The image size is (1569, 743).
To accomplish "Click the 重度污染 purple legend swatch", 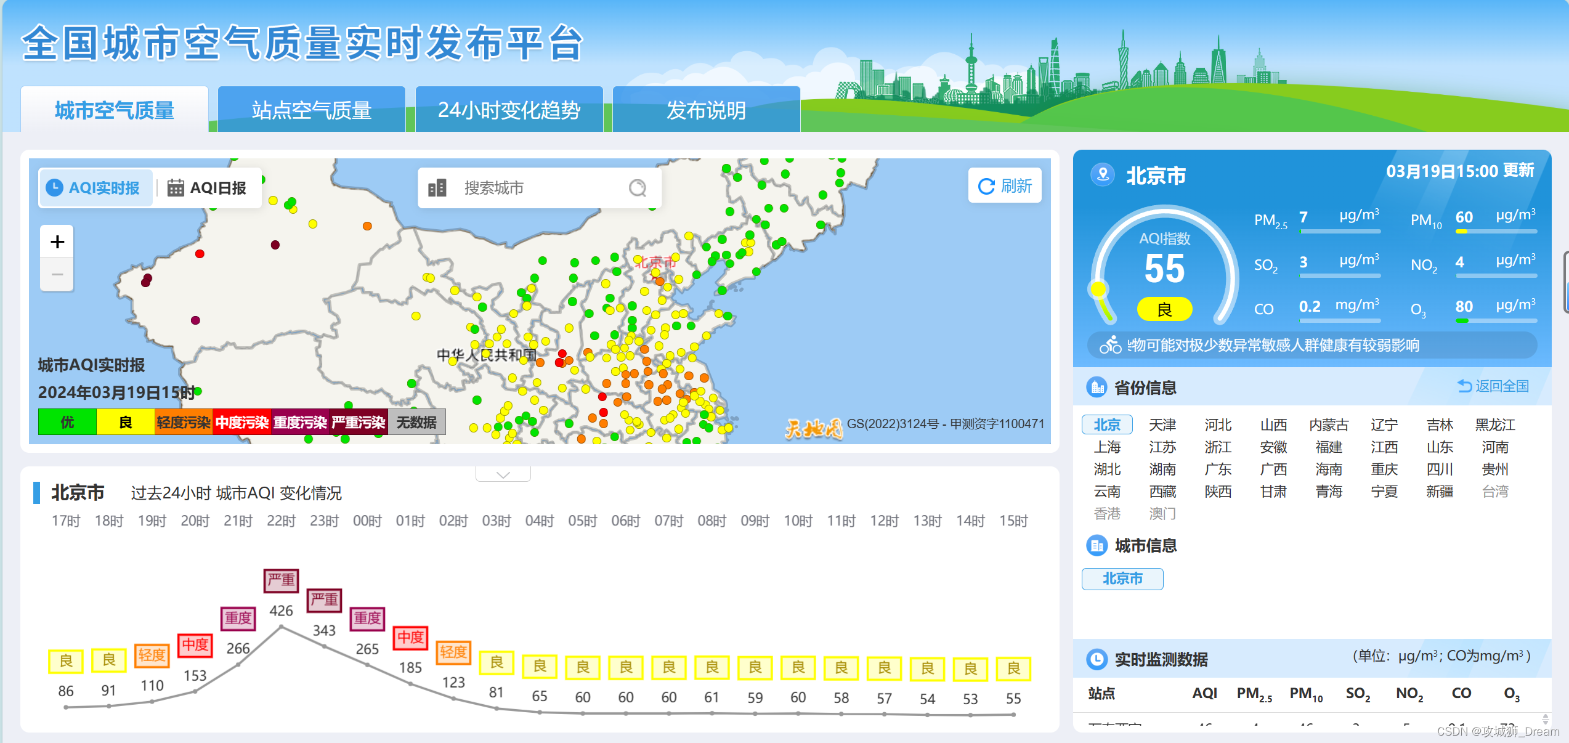I will pyautogui.click(x=300, y=422).
